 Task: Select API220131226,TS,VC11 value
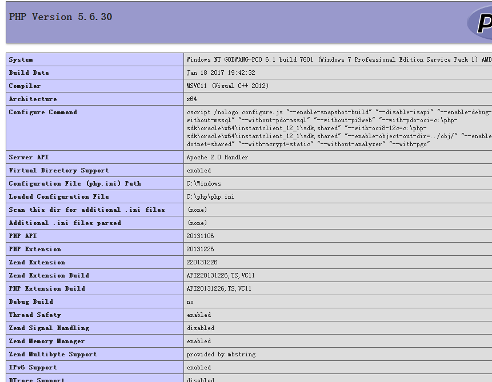(x=221, y=276)
